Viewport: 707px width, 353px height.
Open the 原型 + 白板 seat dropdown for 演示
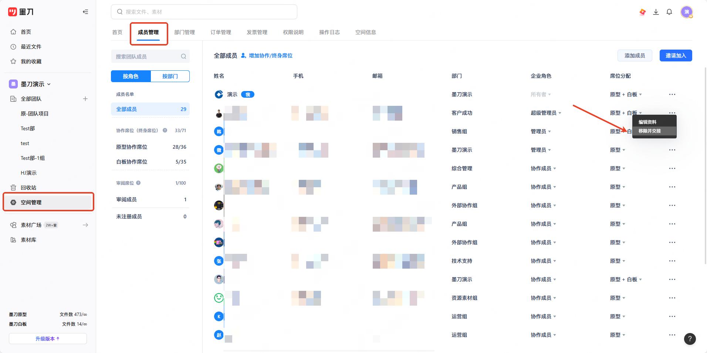click(626, 94)
